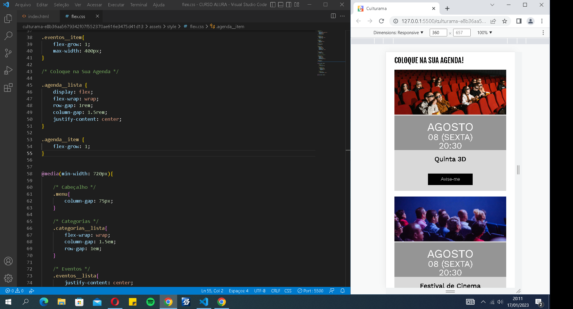
Task: Click Ln 55, Col 2 in status bar
Action: (212, 291)
